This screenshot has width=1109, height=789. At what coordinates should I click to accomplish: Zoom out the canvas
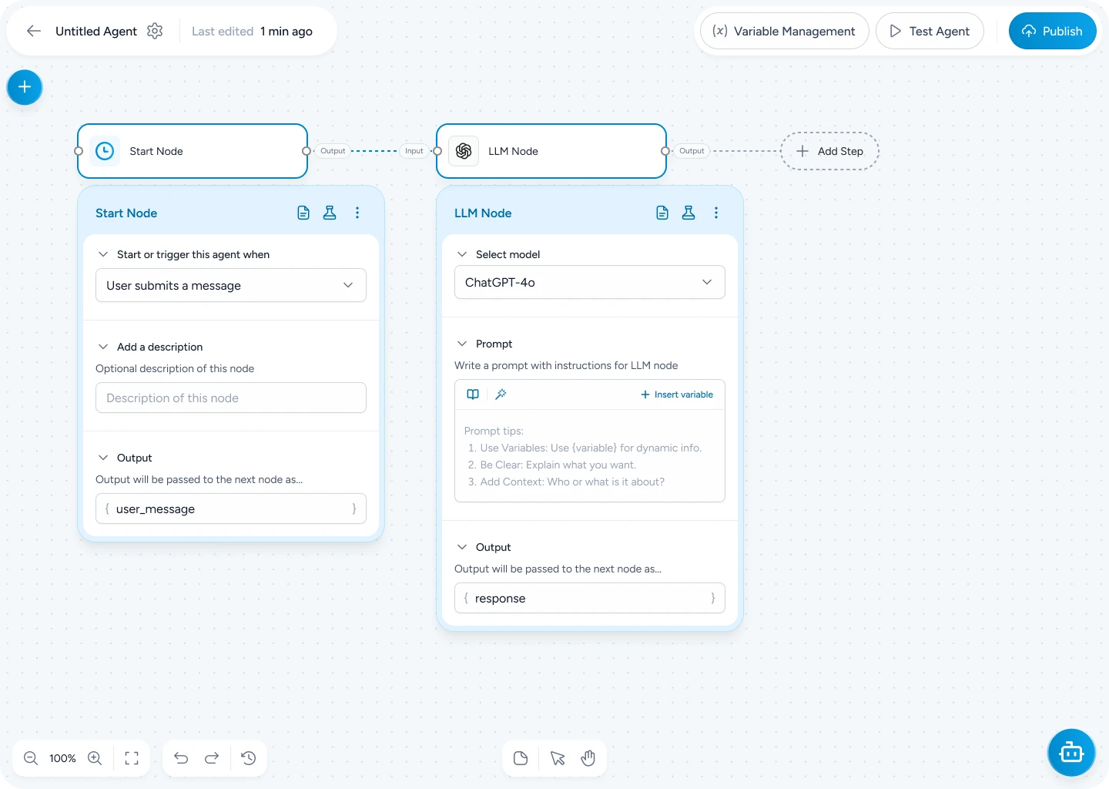pyautogui.click(x=31, y=758)
